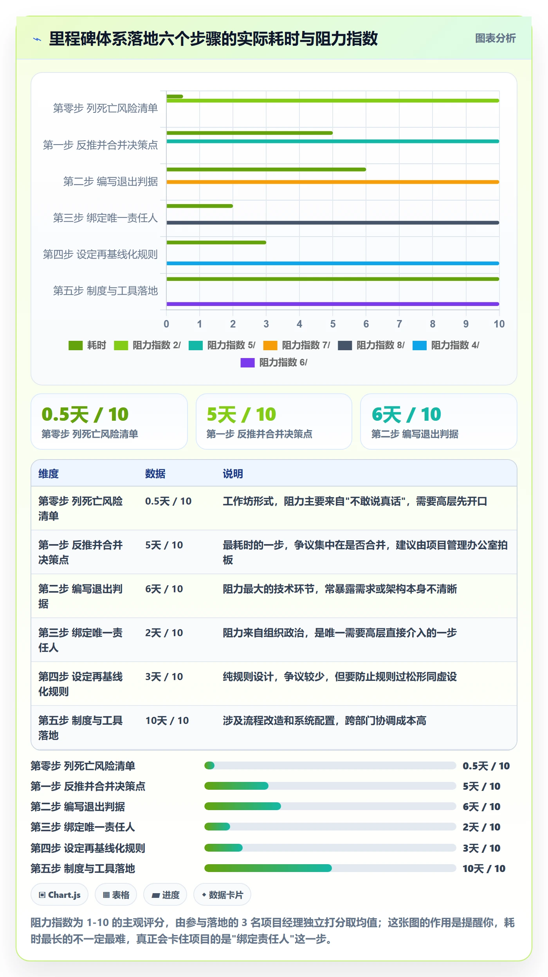
Task: Toggle the 耗时 legend item
Action: [87, 345]
